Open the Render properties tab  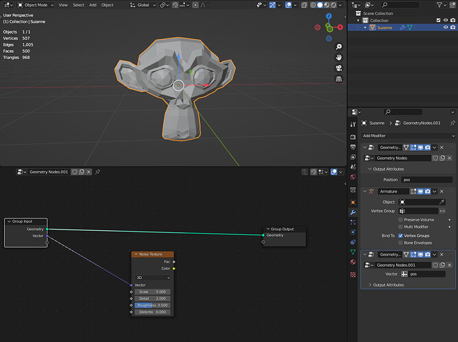pyautogui.click(x=353, y=136)
